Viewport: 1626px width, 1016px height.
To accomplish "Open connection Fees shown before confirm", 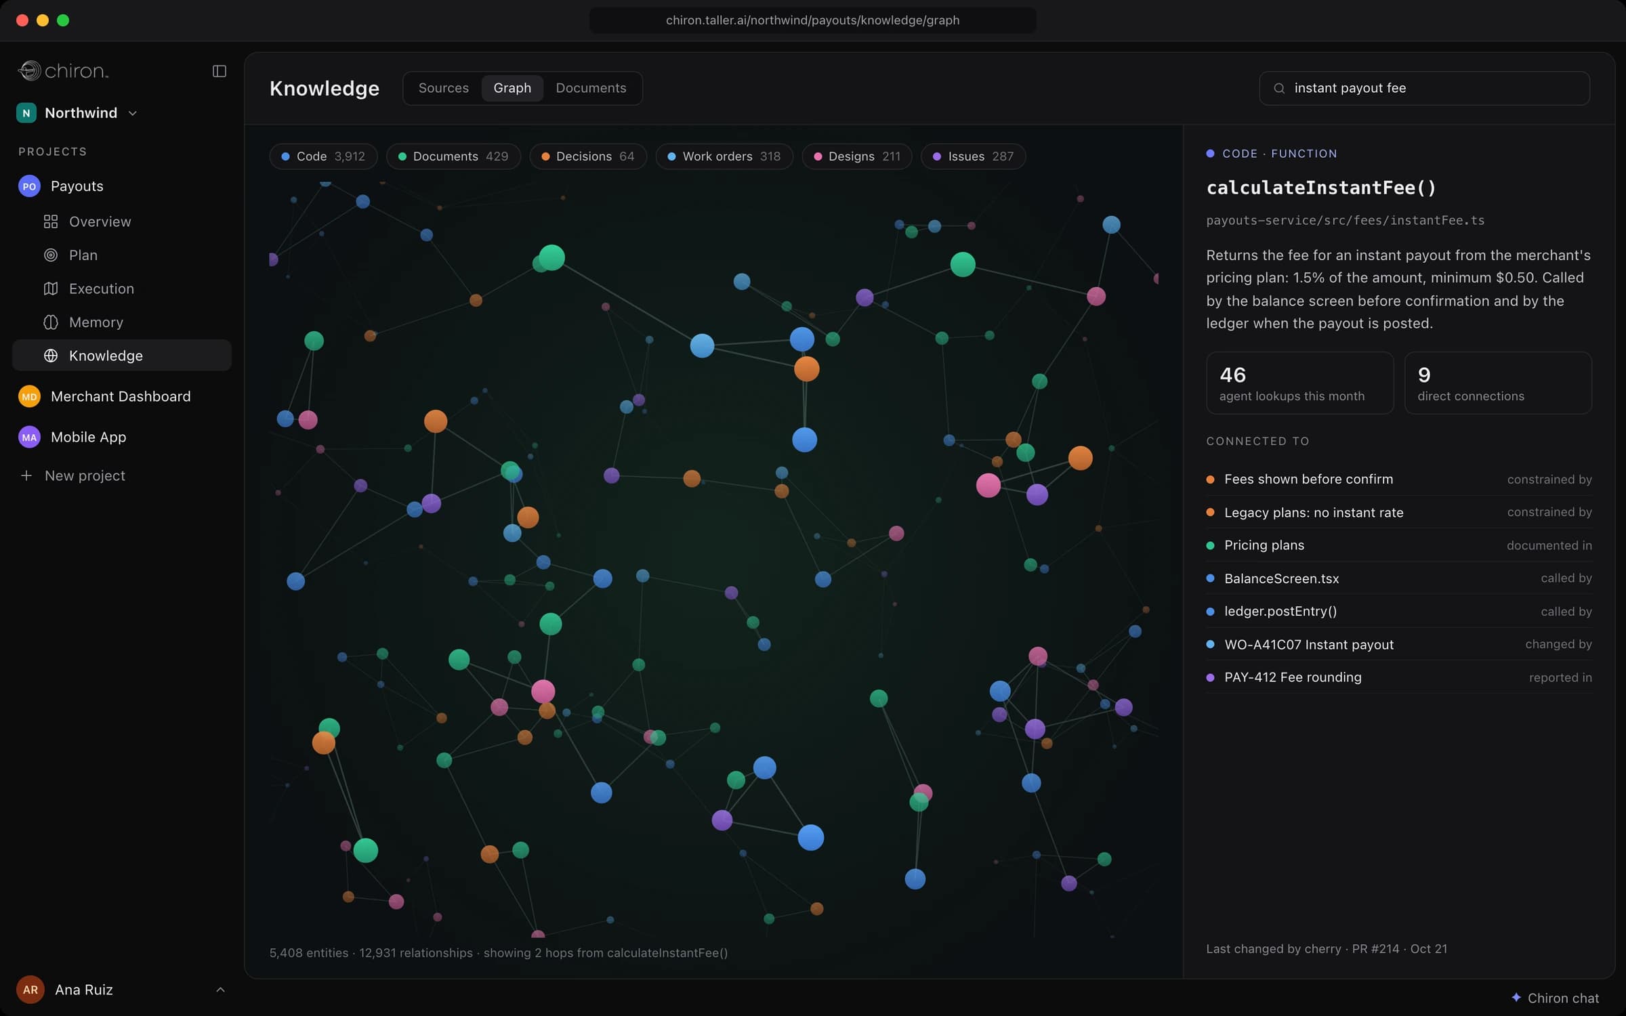I will 1398,479.
